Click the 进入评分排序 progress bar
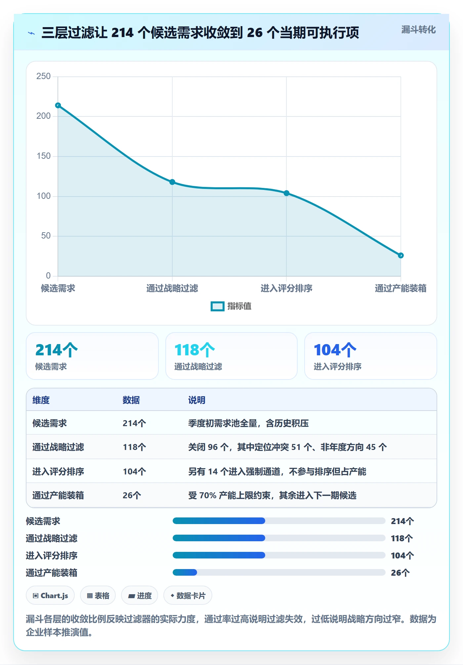Image resolution: width=463 pixels, height=665 pixels. (x=279, y=555)
